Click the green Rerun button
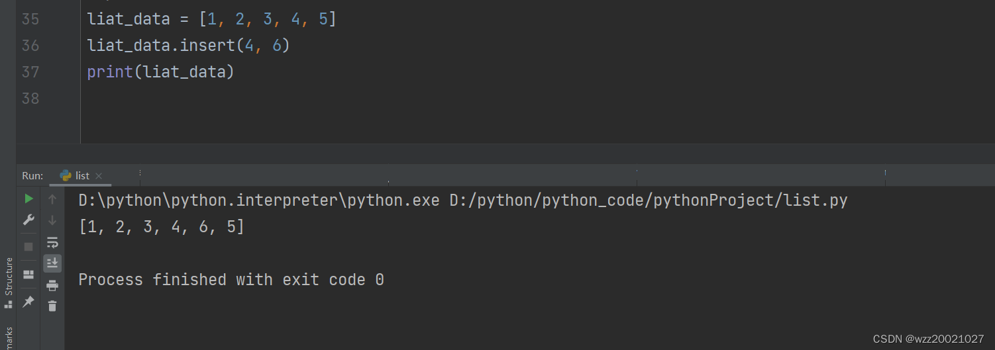Screen dimensions: 995x350 pyautogui.click(x=28, y=198)
